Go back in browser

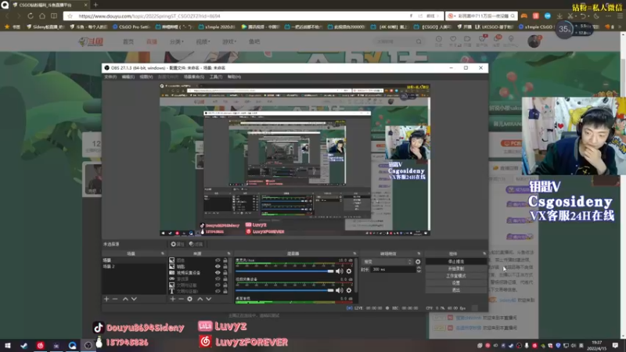pos(7,16)
